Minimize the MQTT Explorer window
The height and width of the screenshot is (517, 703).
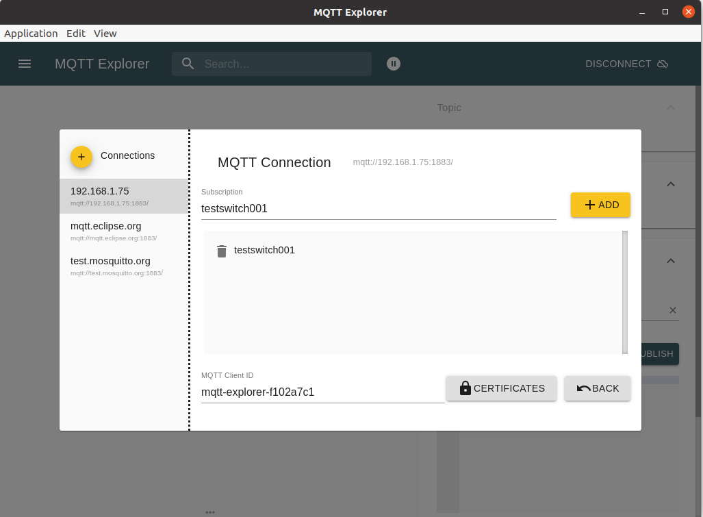coord(642,12)
